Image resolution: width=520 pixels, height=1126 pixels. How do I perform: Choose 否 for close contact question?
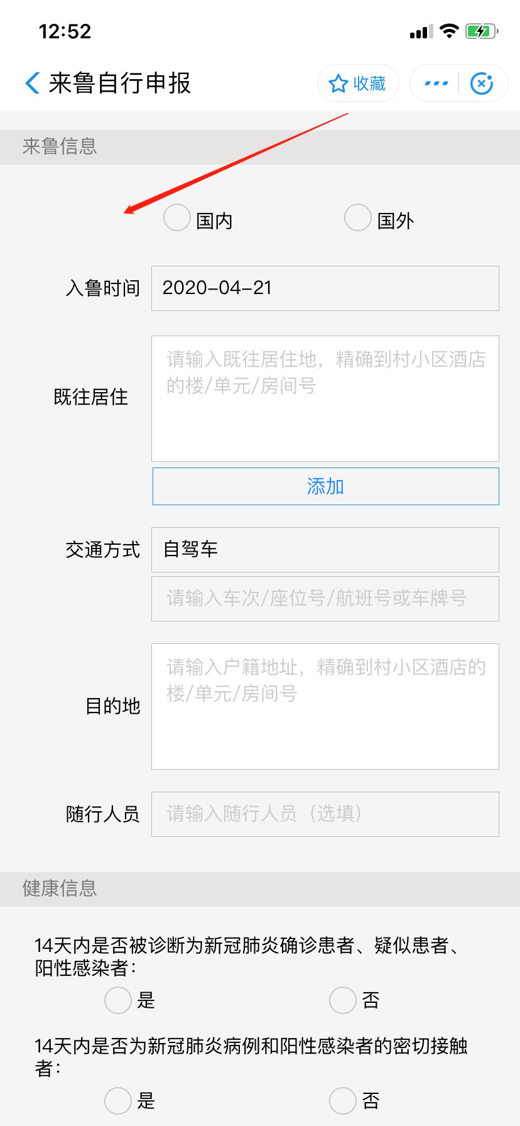(343, 1100)
